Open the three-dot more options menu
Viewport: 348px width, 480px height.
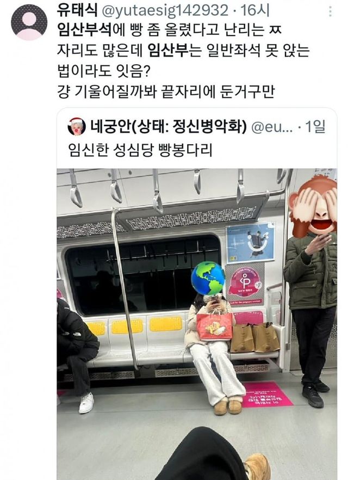(330, 11)
